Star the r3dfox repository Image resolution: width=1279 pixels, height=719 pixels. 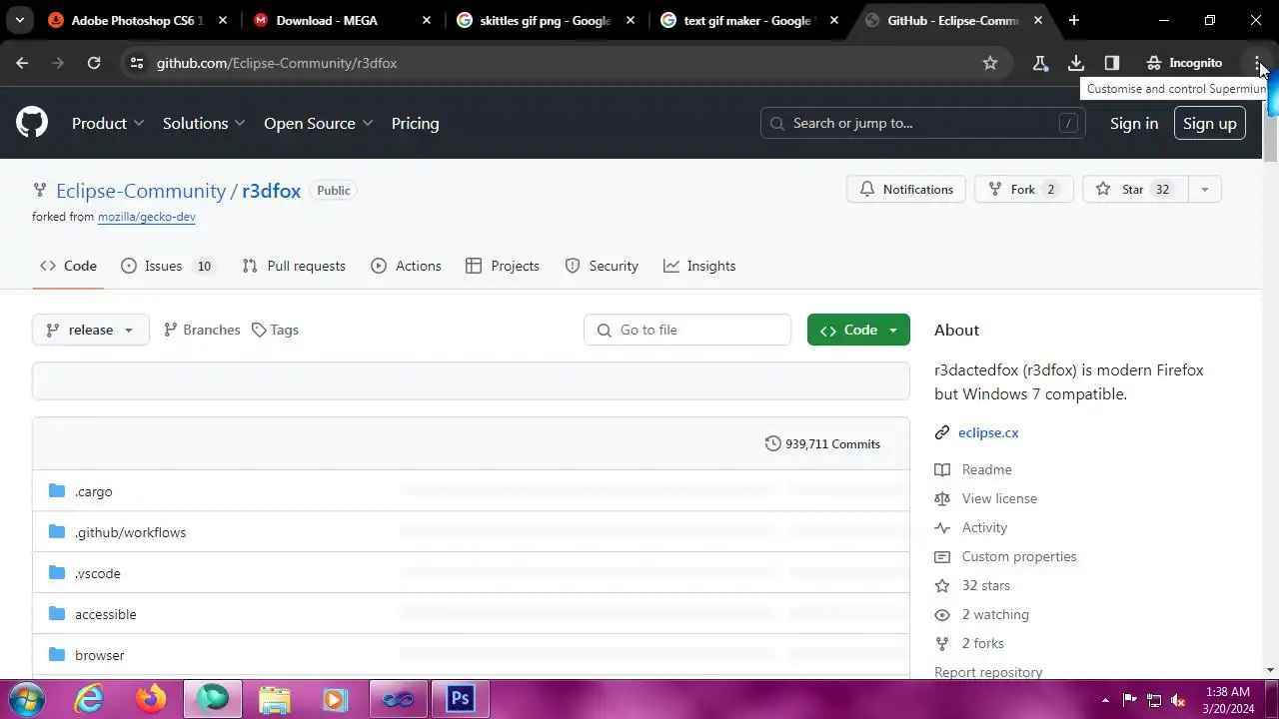tap(1133, 189)
